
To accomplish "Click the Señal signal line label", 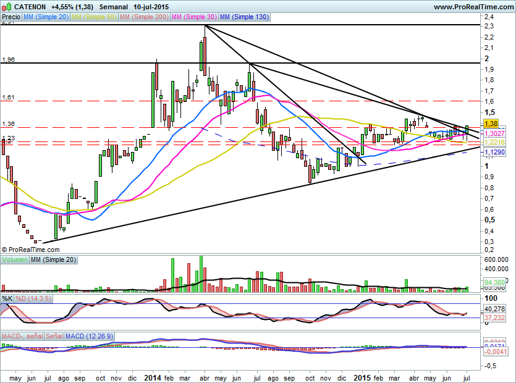I will pyautogui.click(x=53, y=336).
